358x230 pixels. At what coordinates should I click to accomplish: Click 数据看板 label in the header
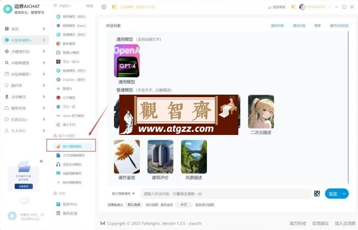279,7
